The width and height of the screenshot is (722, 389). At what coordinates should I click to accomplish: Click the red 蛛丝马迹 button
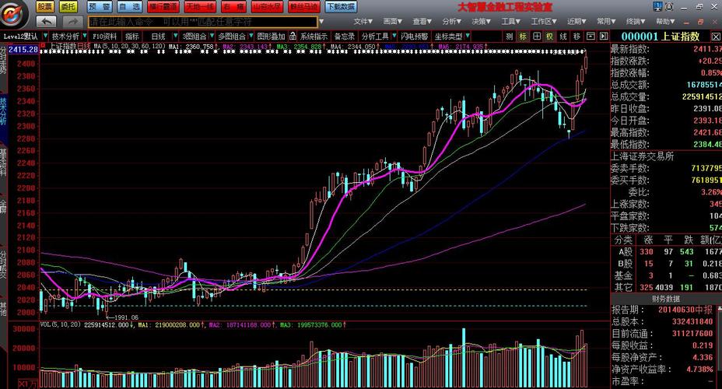(303, 7)
